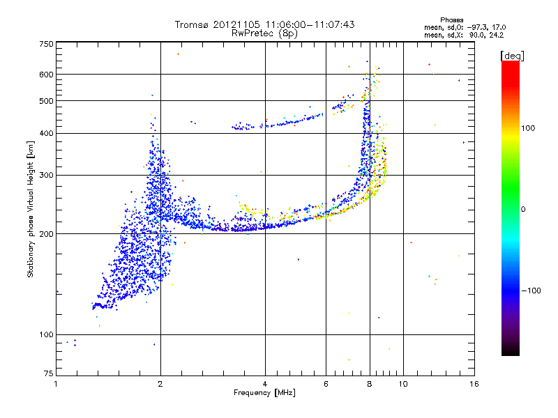Click the y-axis tick label '75'
The width and height of the screenshot is (558, 418).
(49, 373)
